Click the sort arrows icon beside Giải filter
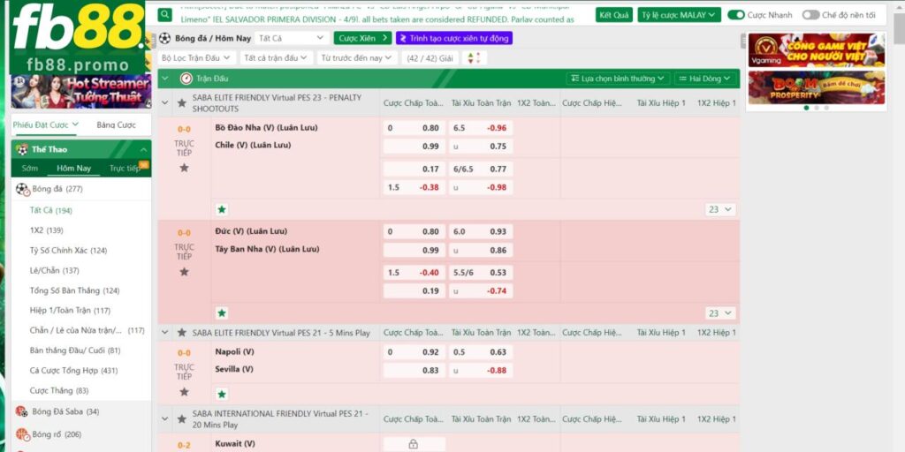 point(474,57)
